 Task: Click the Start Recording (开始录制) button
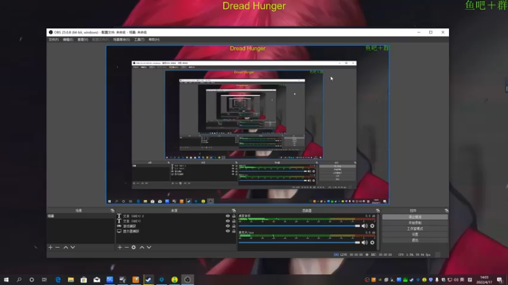click(x=415, y=223)
